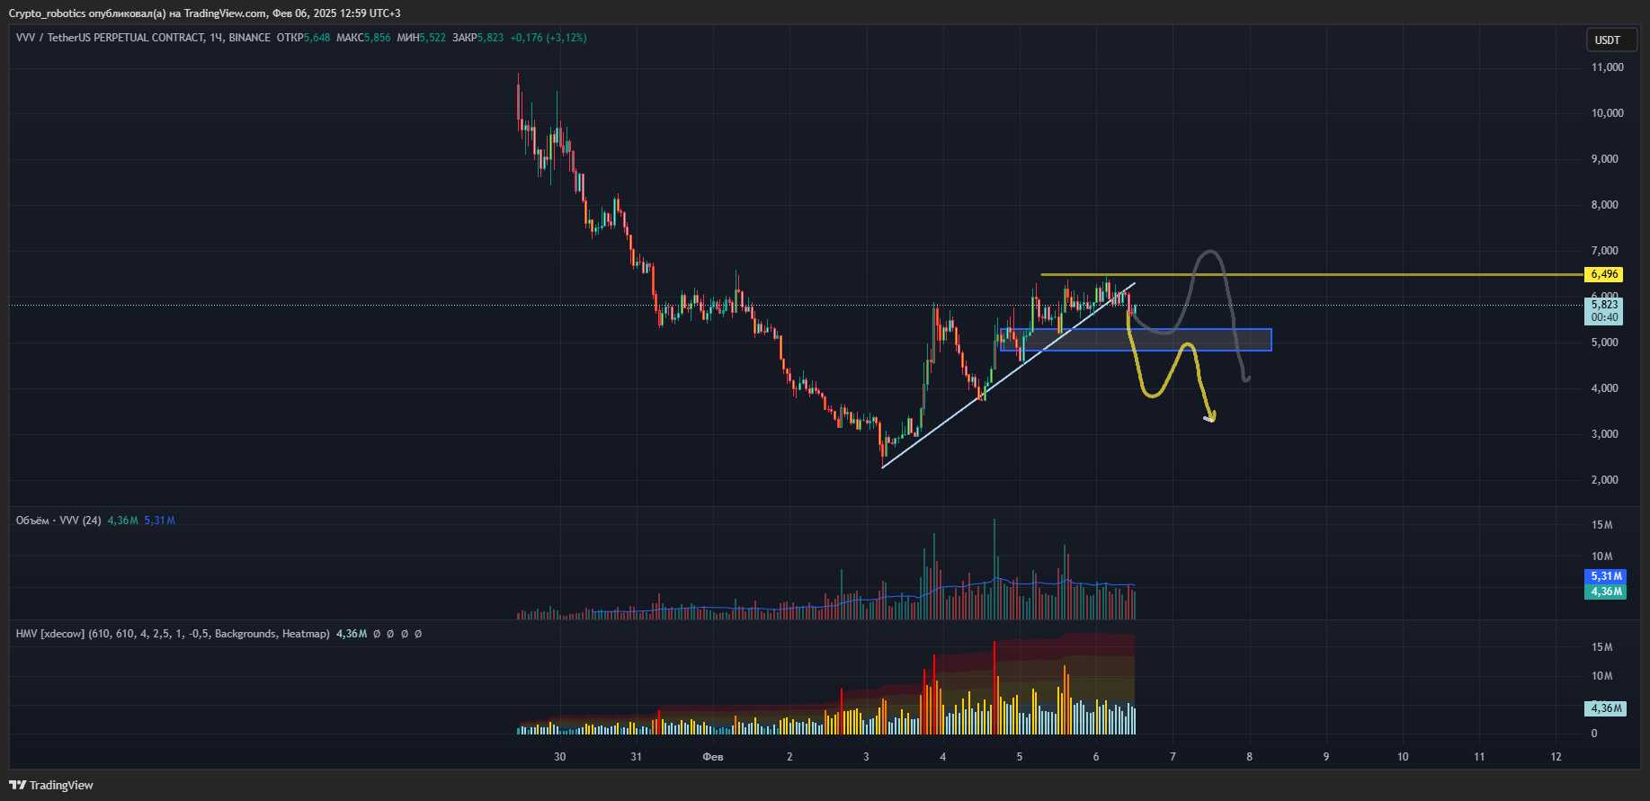Click the Объём · VVV (24) indicator legend
This screenshot has width=1650, height=801.
(x=58, y=521)
